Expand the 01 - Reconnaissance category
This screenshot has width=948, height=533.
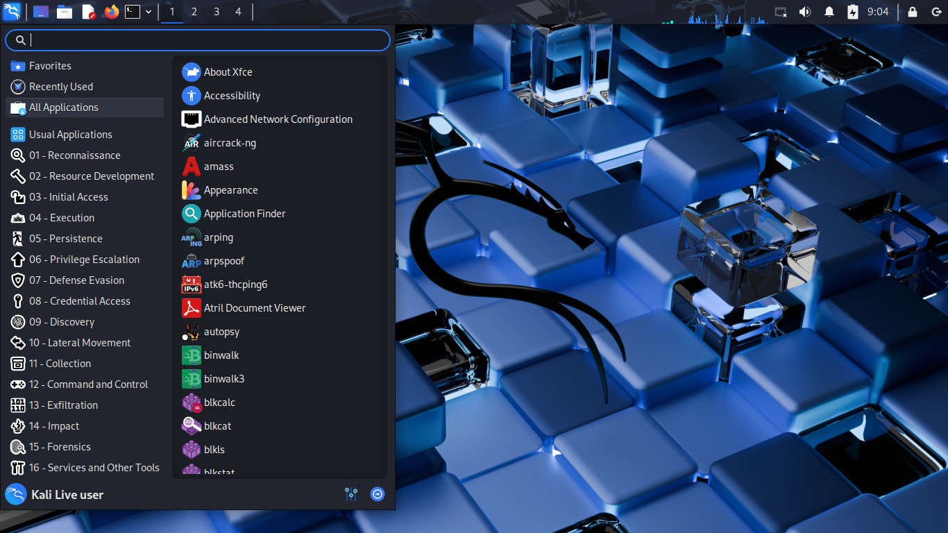74,155
